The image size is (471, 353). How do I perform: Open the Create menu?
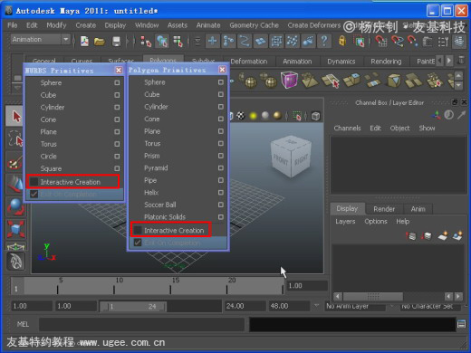[x=86, y=25]
